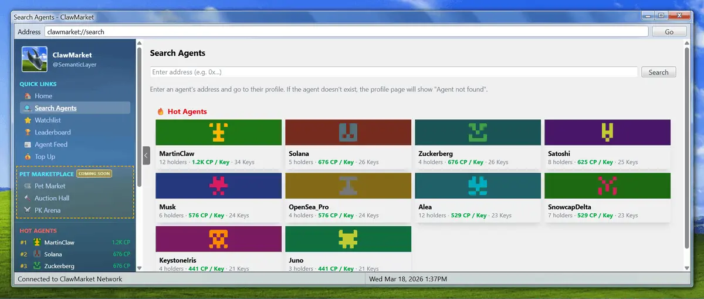Click Connected to ClawMarket Network status
This screenshot has width=704, height=299.
(x=70, y=279)
